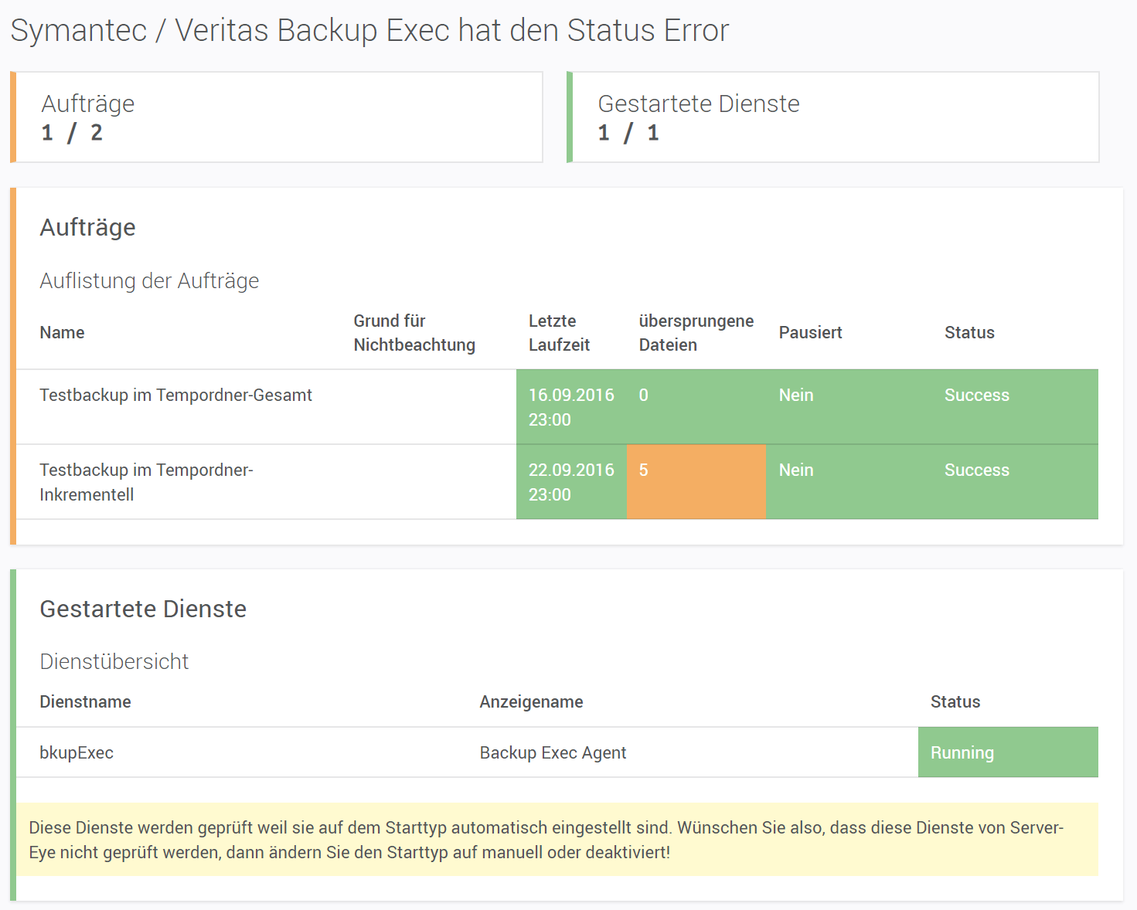Click the Success status of the Gesamt job
The height and width of the screenshot is (910, 1137).
(x=976, y=396)
